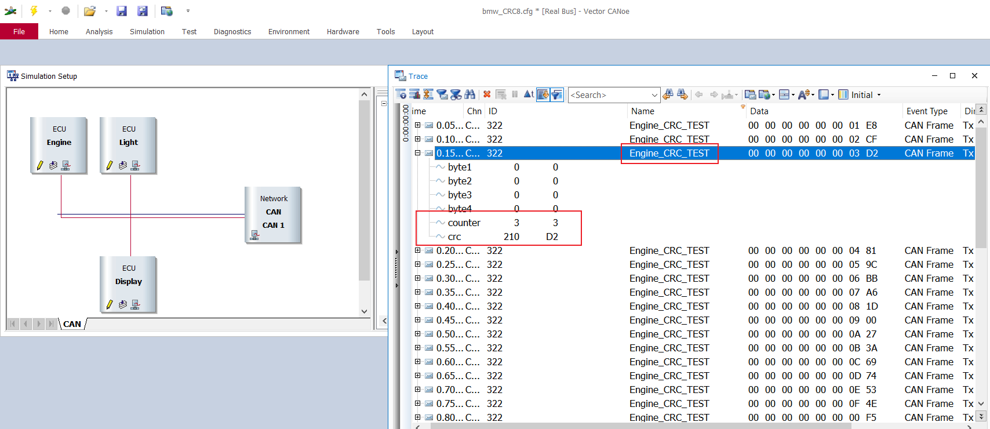Open the recent configurations dropdown arrow
This screenshot has width=990, height=429.
tap(106, 10)
